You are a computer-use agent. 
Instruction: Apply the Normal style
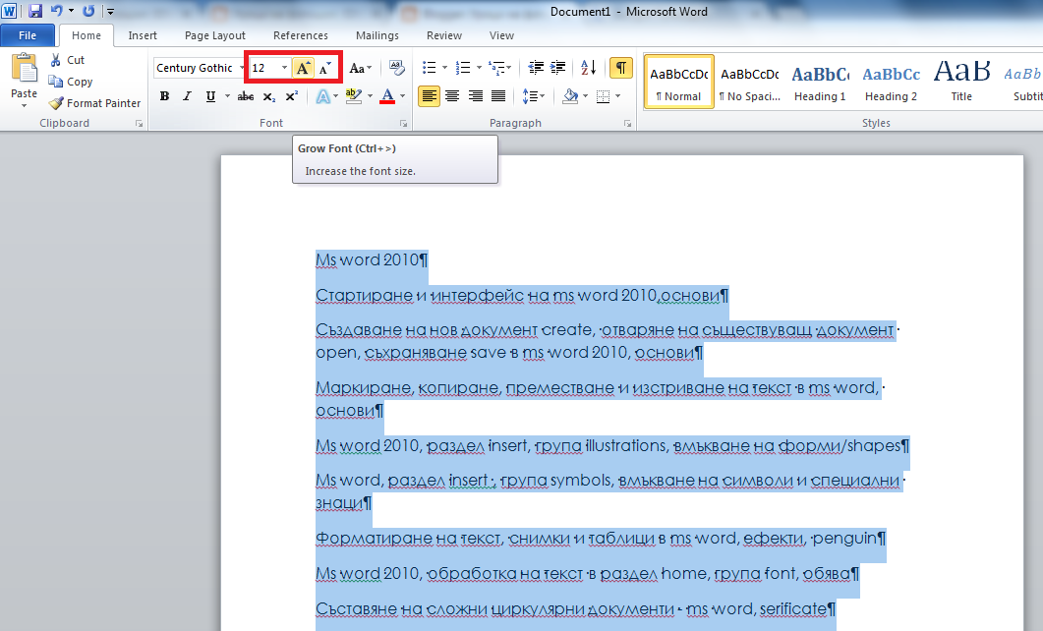678,82
